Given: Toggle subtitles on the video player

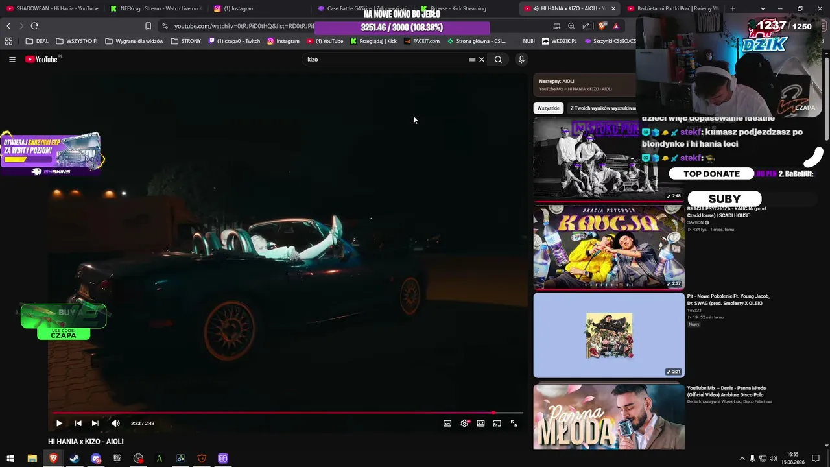Looking at the screenshot, I should pos(447,424).
